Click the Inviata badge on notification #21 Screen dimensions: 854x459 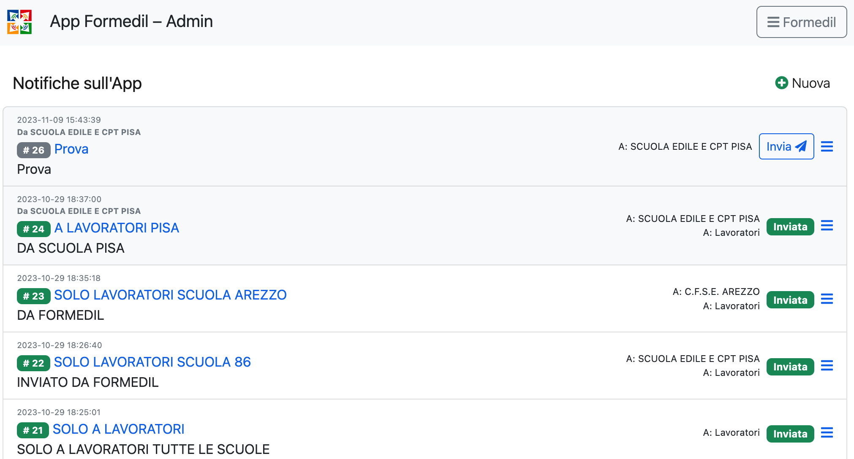click(790, 434)
